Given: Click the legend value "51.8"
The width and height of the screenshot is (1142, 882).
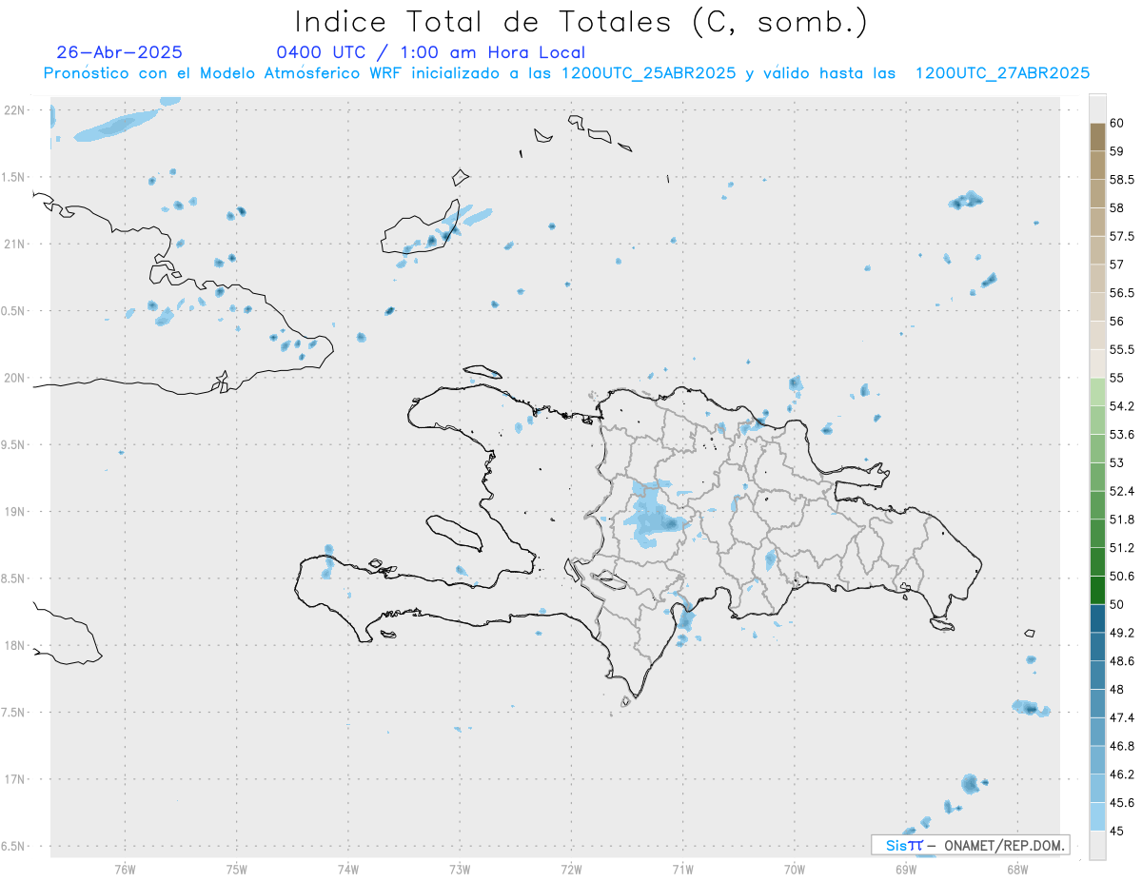Looking at the screenshot, I should tap(1122, 519).
